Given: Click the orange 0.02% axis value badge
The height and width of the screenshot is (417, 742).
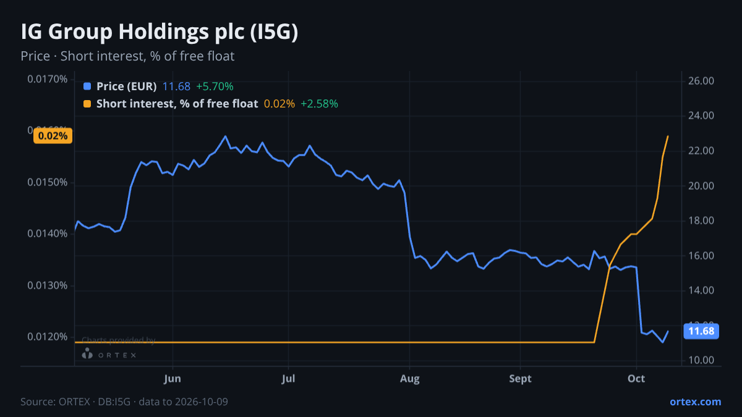Looking at the screenshot, I should click(x=53, y=136).
